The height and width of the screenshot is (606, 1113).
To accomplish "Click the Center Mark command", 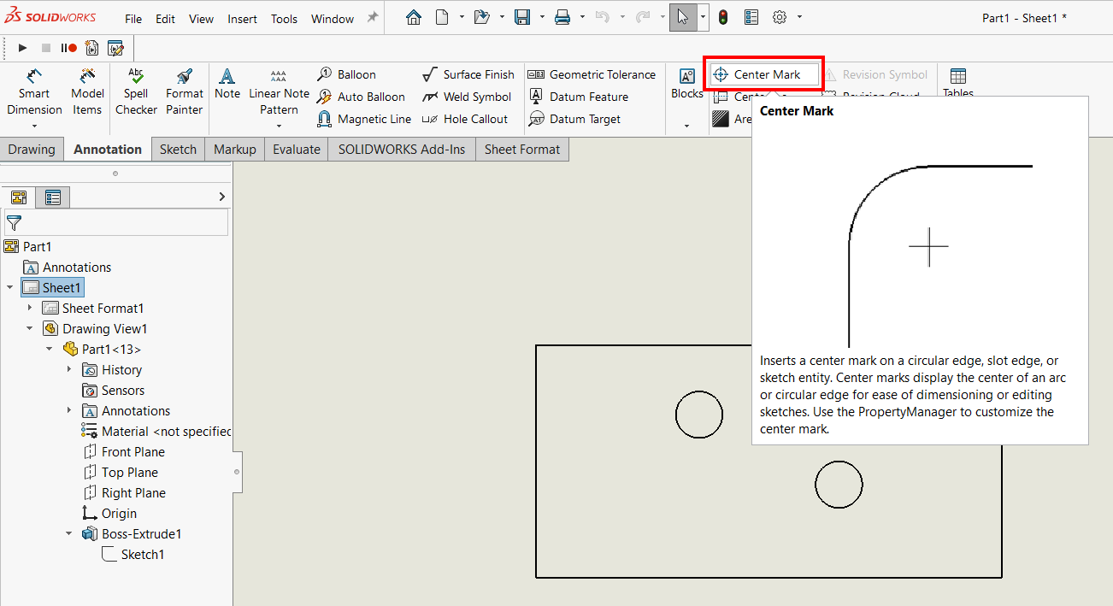I will click(x=763, y=74).
